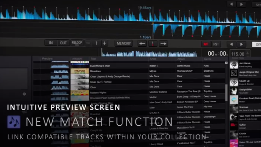Toggle the RELOOP button

click(x=77, y=43)
